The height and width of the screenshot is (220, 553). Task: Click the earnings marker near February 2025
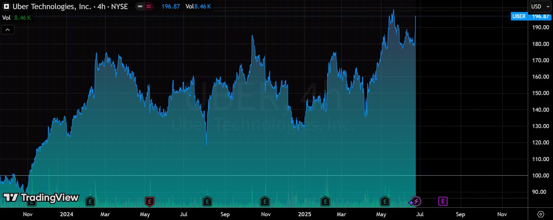point(325,201)
